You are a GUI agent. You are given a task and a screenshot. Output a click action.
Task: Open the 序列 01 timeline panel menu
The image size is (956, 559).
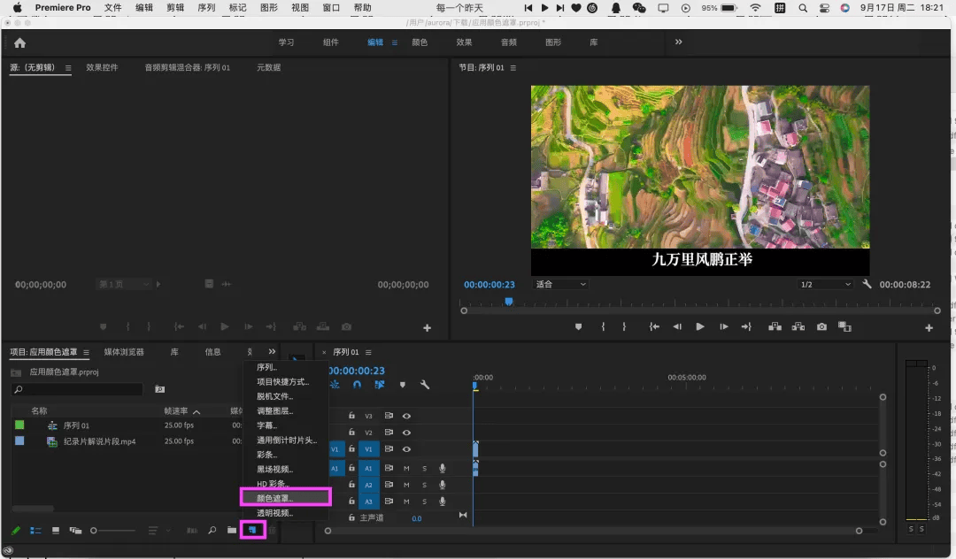coord(368,352)
